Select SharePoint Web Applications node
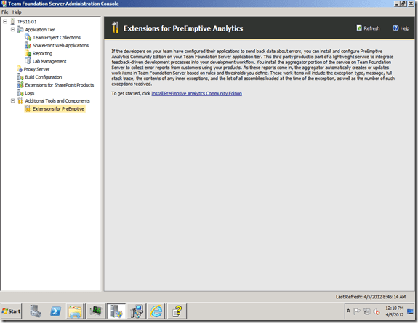Viewport: 418px width, 323px height. pos(60,46)
